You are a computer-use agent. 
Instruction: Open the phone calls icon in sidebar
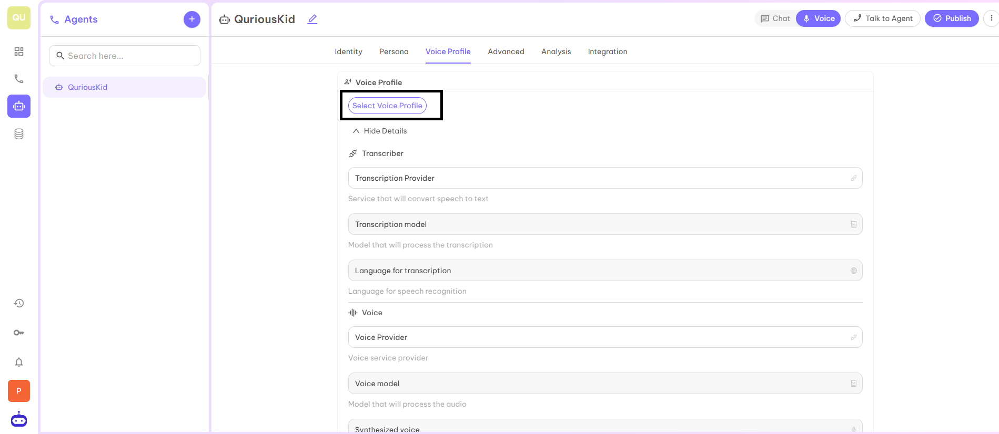(19, 79)
